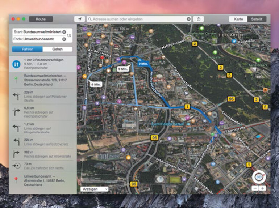Select Gehen walking mode
This screenshot has width=279, height=209.
pyautogui.click(x=57, y=49)
